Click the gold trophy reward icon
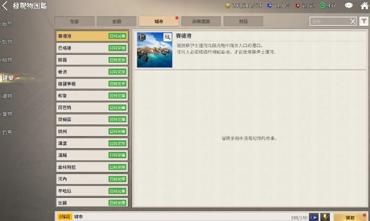This screenshot has height=221, width=370. (x=325, y=217)
